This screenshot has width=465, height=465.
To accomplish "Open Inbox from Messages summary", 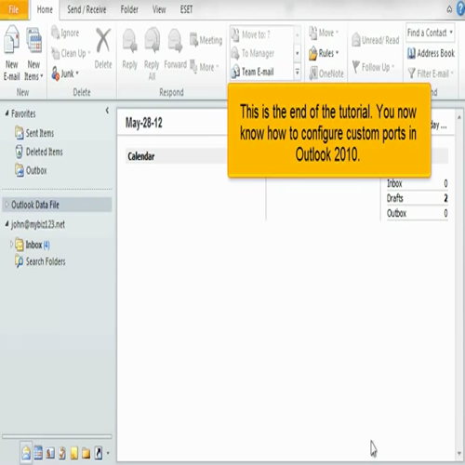I will click(417, 183).
